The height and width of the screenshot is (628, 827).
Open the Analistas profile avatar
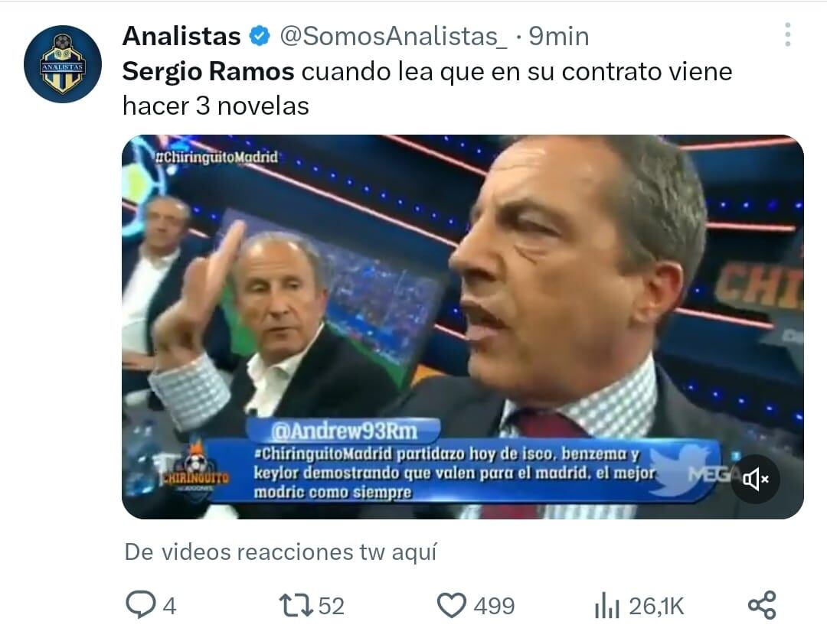[x=63, y=64]
